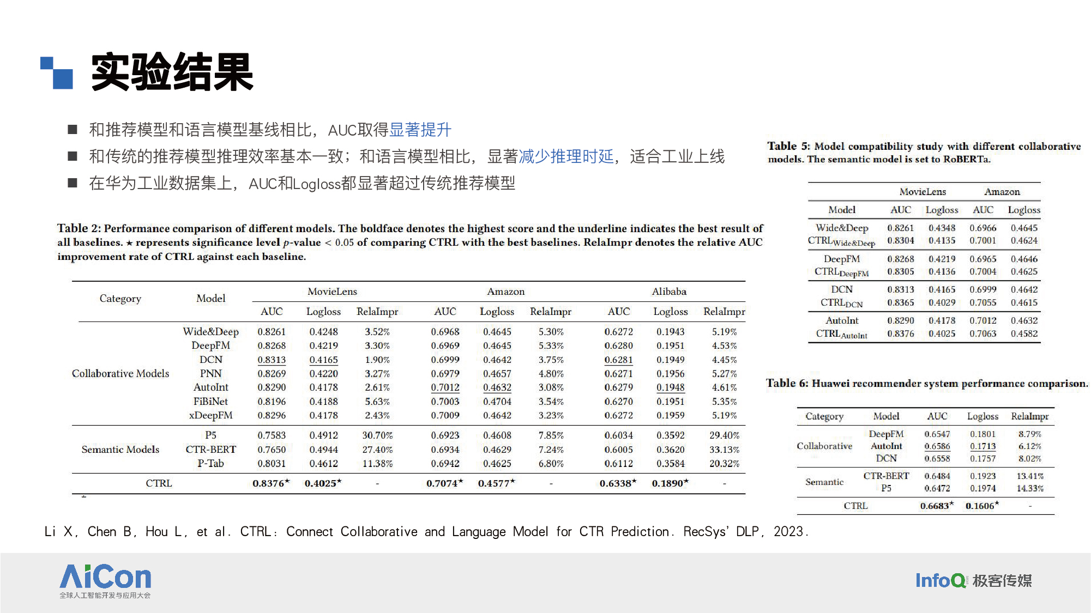Screen dimensions: 1091x613
Task: Click the 0.8376 value in Table 5
Action: [901, 333]
